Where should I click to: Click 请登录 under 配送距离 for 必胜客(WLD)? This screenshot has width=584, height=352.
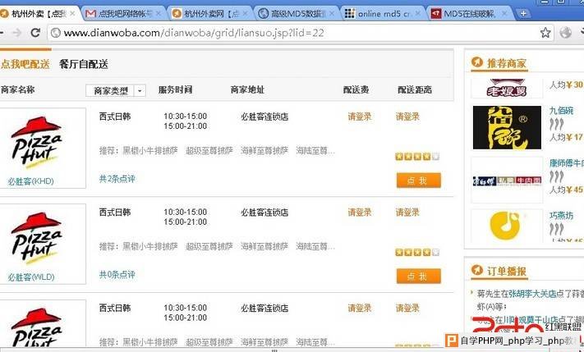(x=407, y=212)
